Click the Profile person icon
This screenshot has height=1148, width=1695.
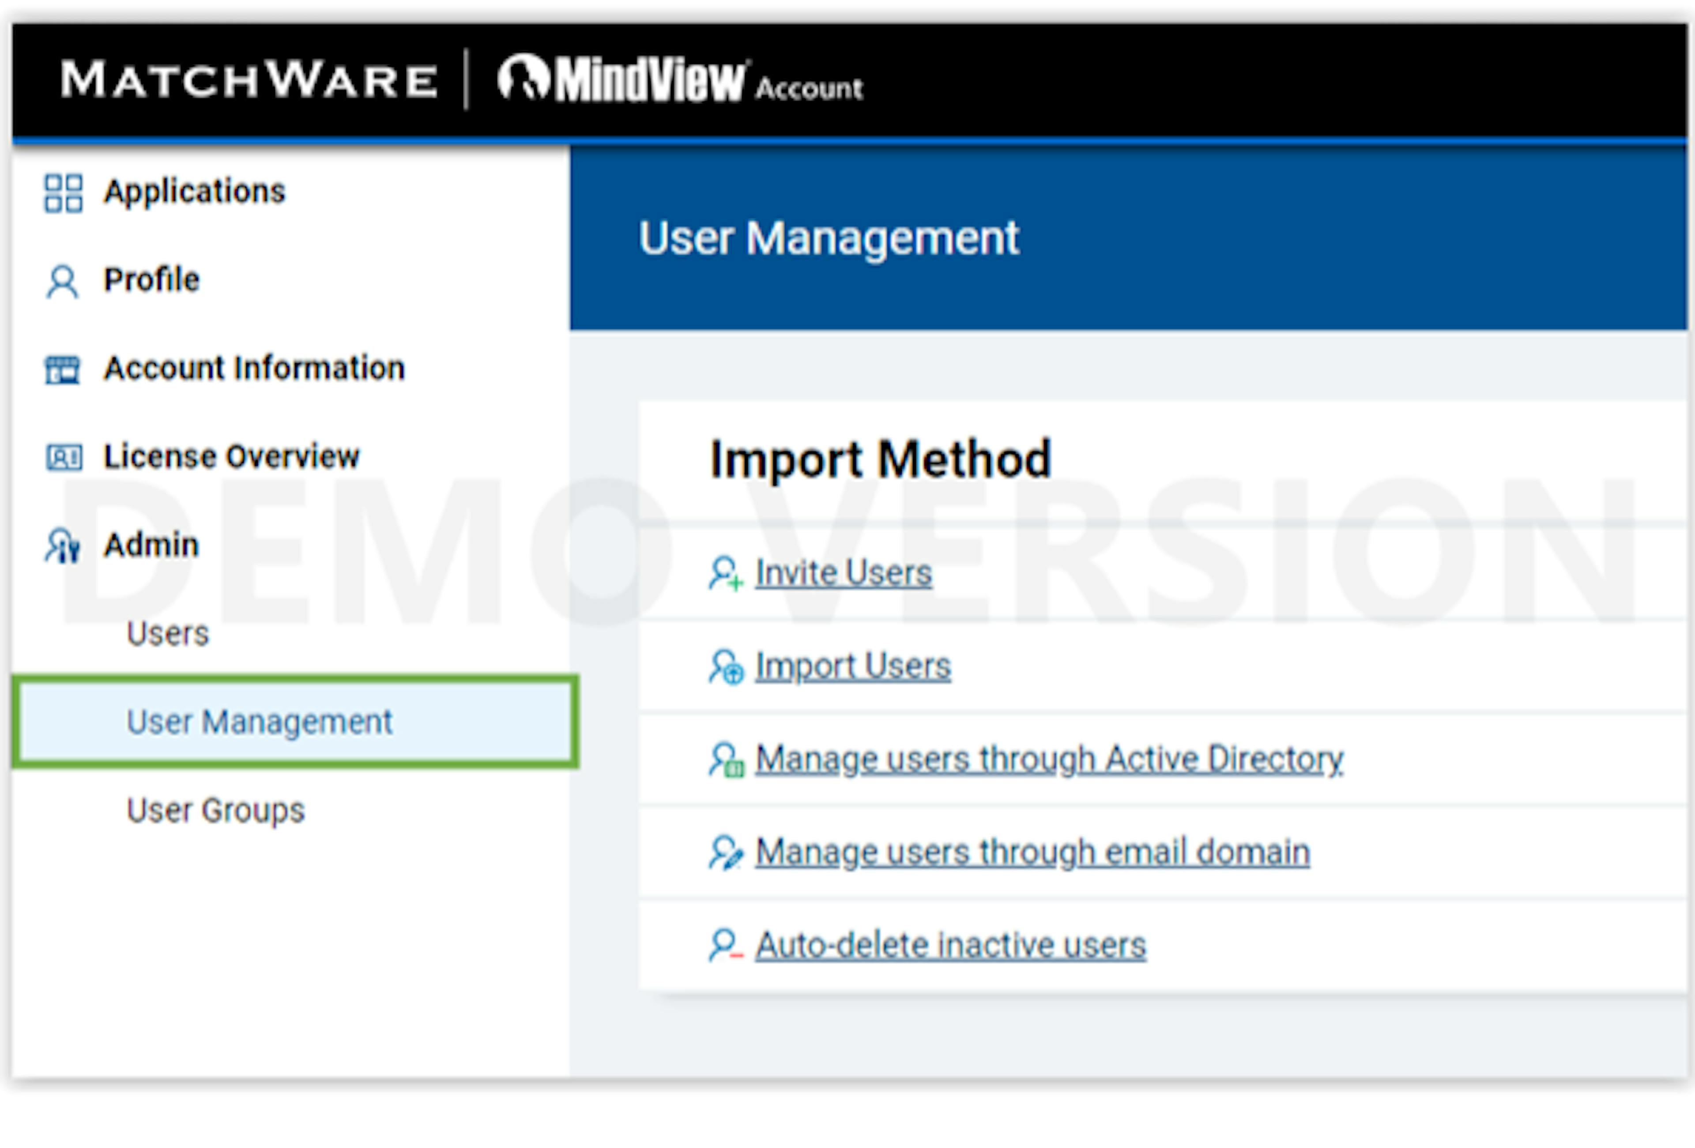[63, 282]
